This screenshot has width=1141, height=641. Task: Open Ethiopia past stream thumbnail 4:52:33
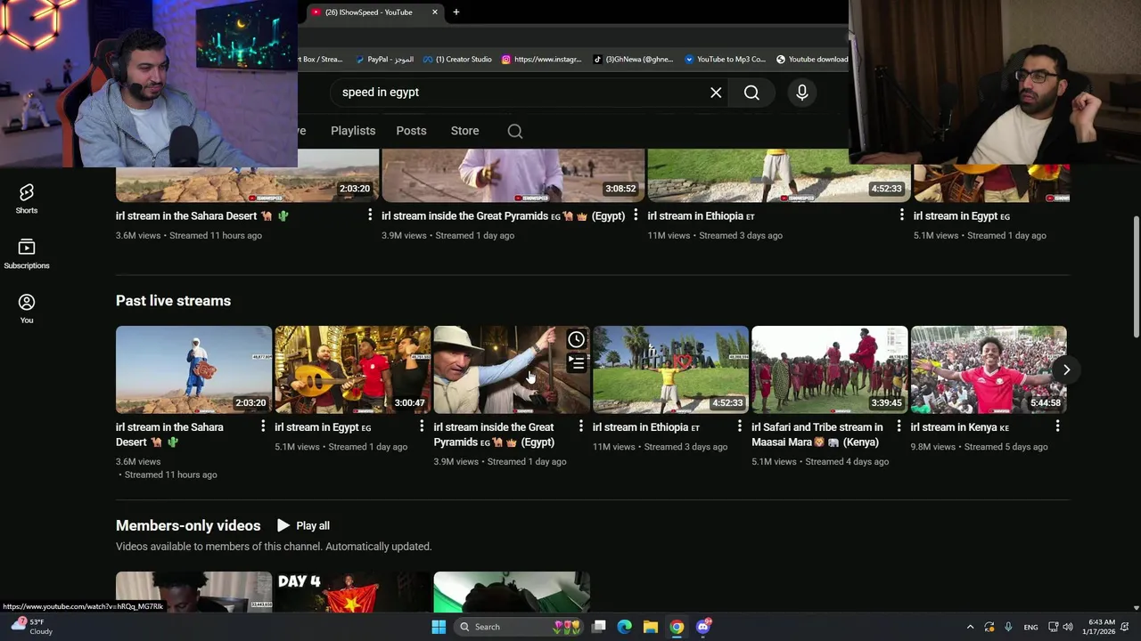coord(670,369)
